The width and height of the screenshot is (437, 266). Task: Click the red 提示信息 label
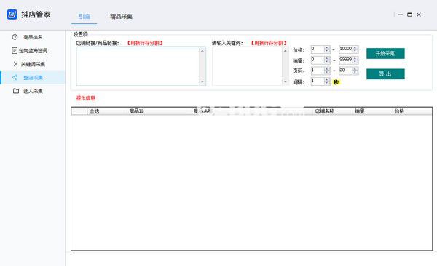tap(86, 98)
